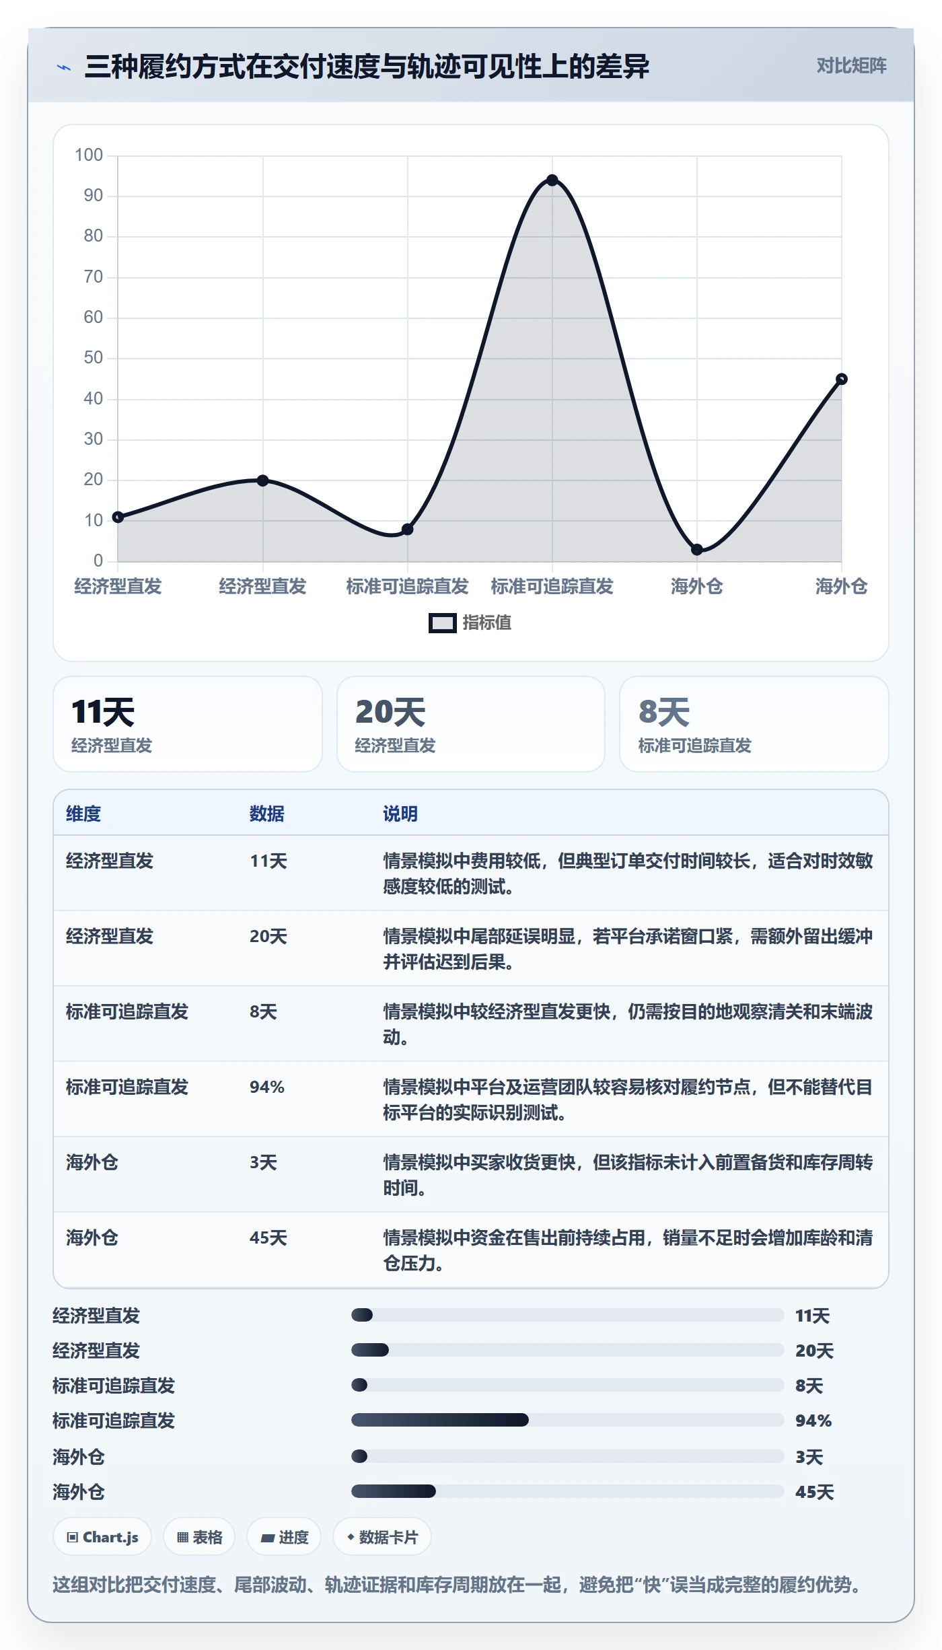Open the 8天 标准可追踪直发 stat card

tap(754, 724)
